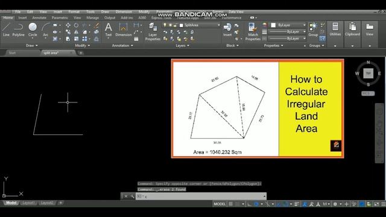Switch to the Annotate ribbon tab
Image resolution: width=386 pixels, height=217 pixels.
(x=39, y=17)
